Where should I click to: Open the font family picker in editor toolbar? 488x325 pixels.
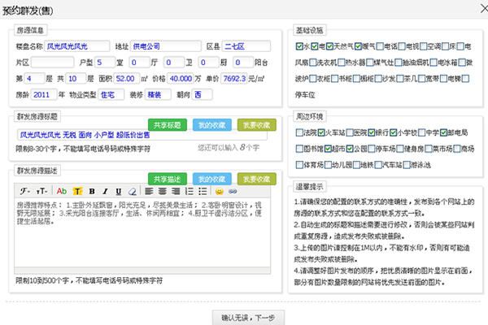pyautogui.click(x=24, y=191)
